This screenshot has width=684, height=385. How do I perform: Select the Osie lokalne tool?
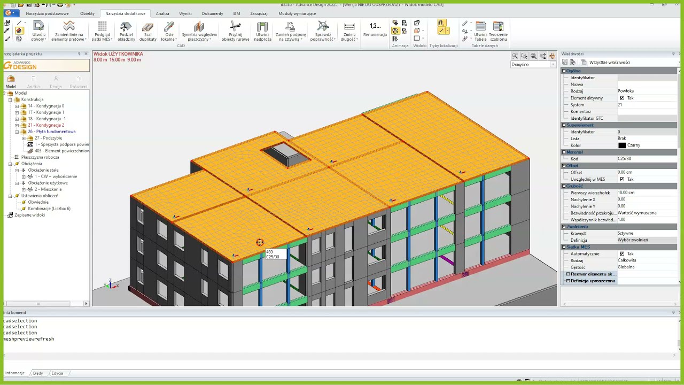[x=169, y=31]
